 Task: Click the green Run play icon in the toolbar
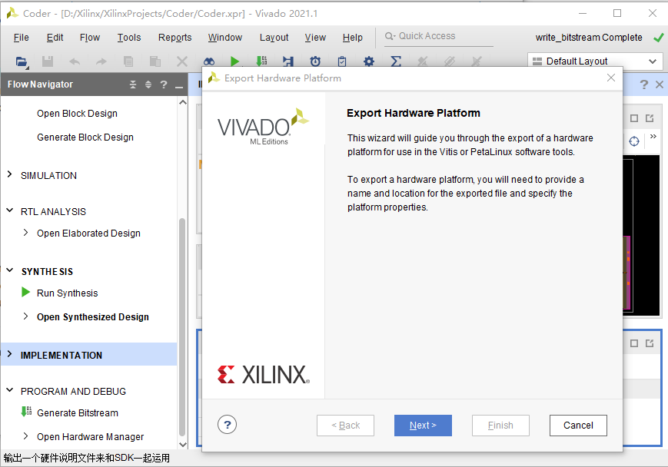coord(234,61)
